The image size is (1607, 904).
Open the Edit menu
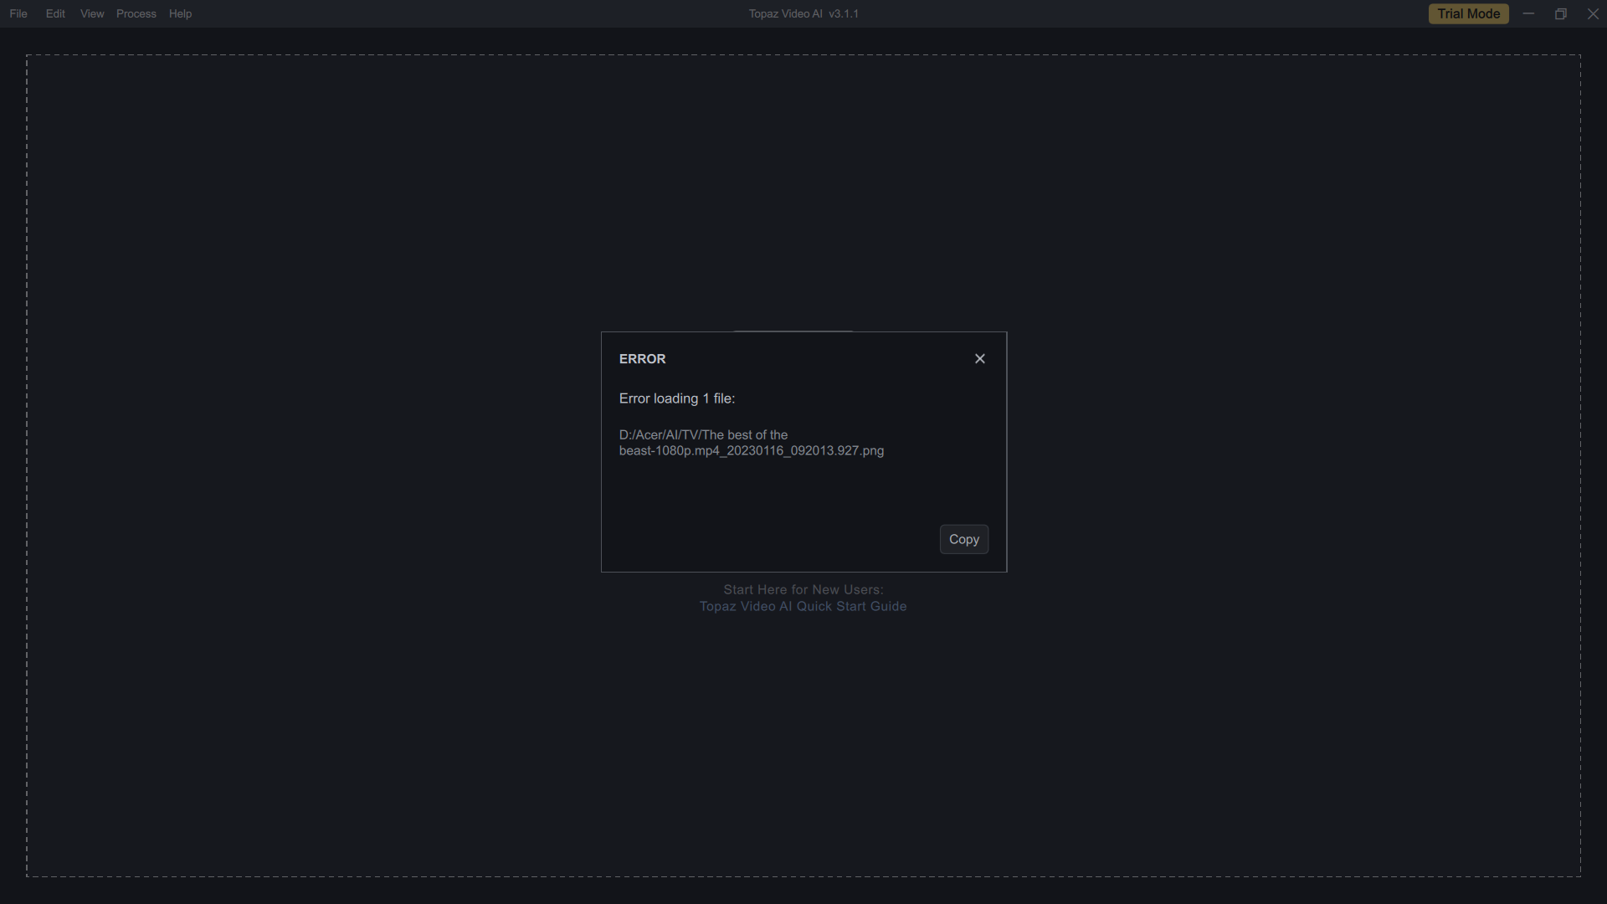coord(55,14)
